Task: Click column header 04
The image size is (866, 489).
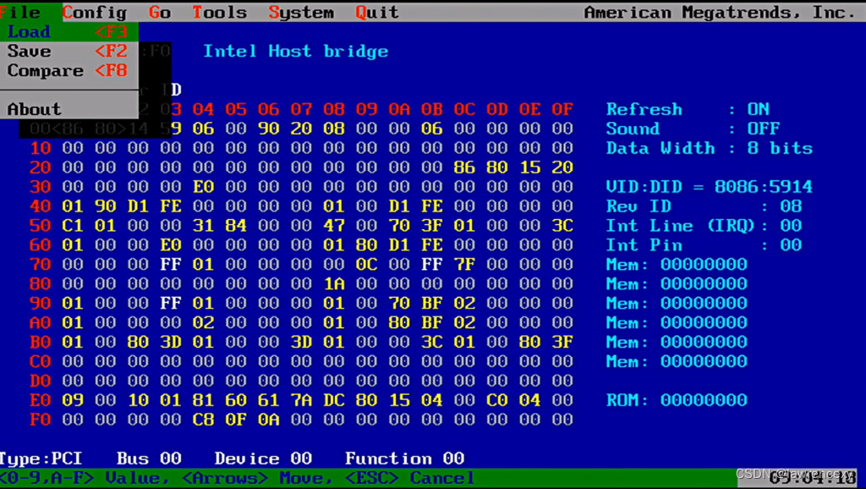Action: click(203, 109)
